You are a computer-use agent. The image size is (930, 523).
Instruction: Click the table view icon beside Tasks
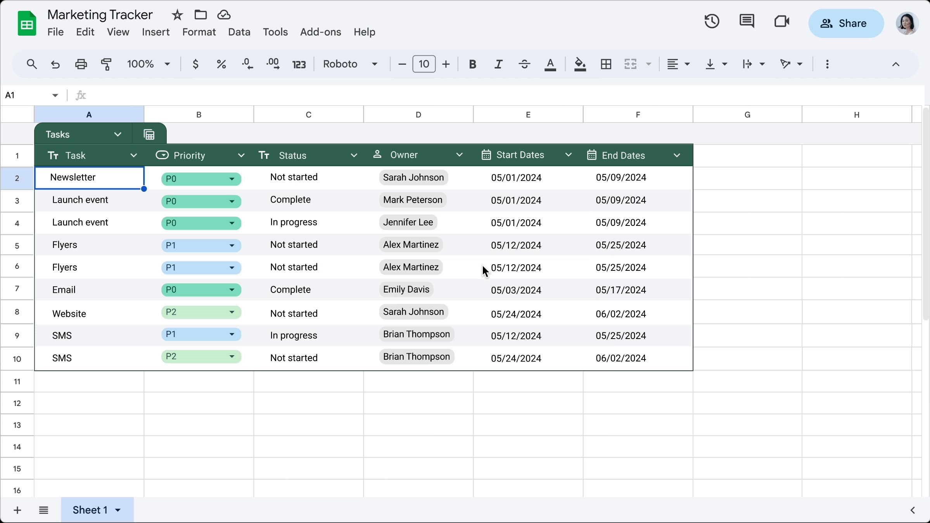(149, 134)
